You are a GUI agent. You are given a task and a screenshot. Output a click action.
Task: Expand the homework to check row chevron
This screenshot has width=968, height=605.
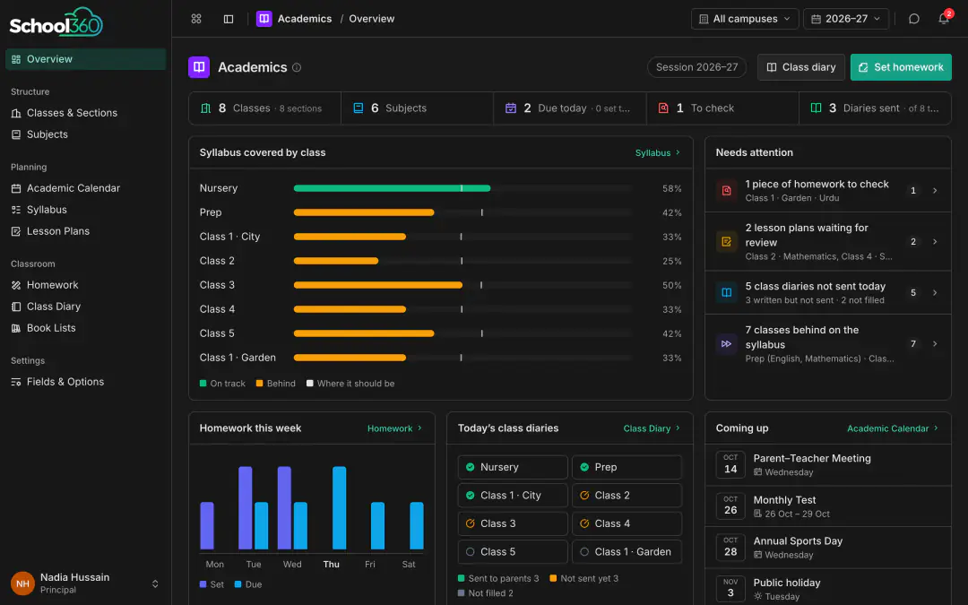pos(935,191)
